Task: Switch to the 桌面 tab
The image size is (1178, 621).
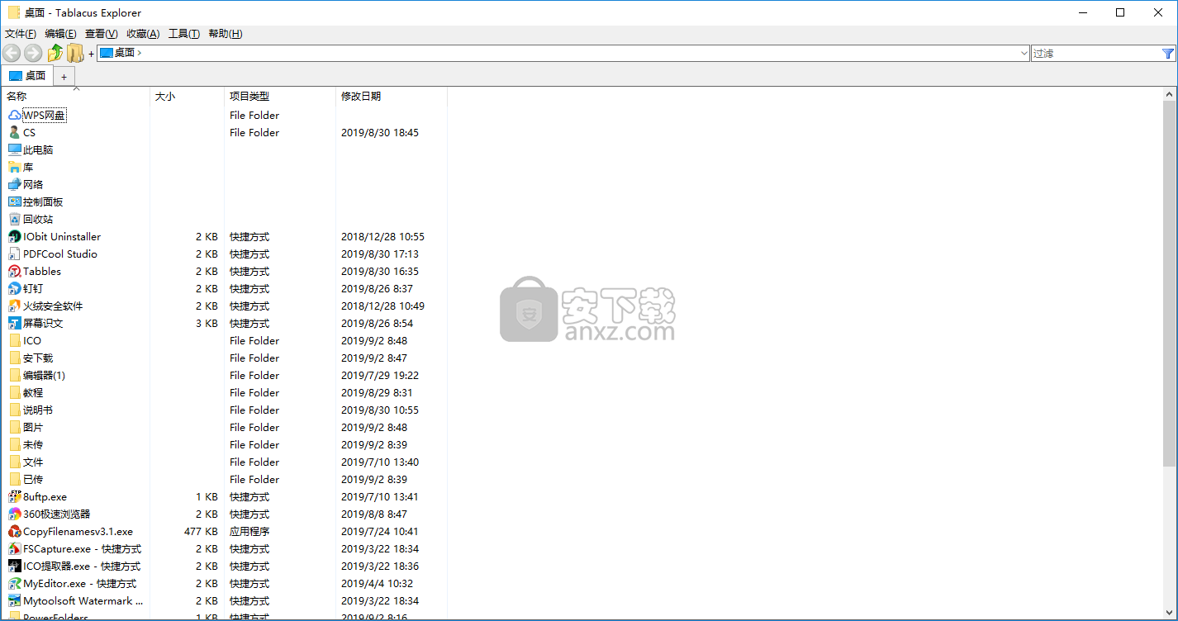Action: pyautogui.click(x=27, y=76)
